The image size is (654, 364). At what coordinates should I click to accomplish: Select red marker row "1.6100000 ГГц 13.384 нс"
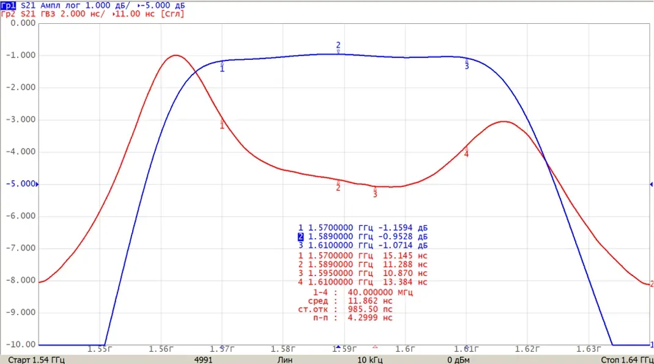coord(363,282)
